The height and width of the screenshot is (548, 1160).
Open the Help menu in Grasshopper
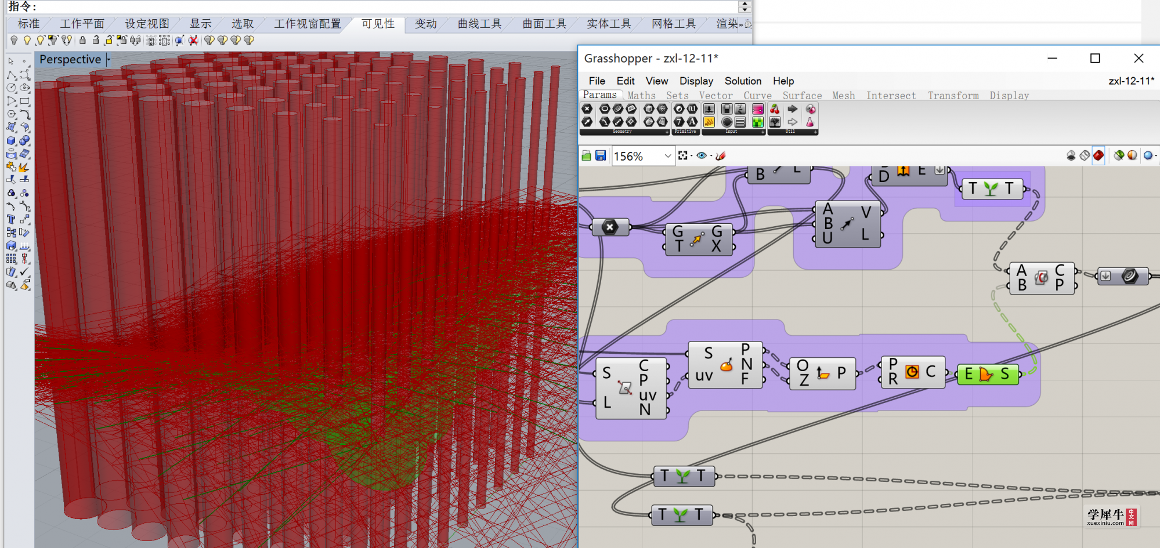[x=783, y=81]
